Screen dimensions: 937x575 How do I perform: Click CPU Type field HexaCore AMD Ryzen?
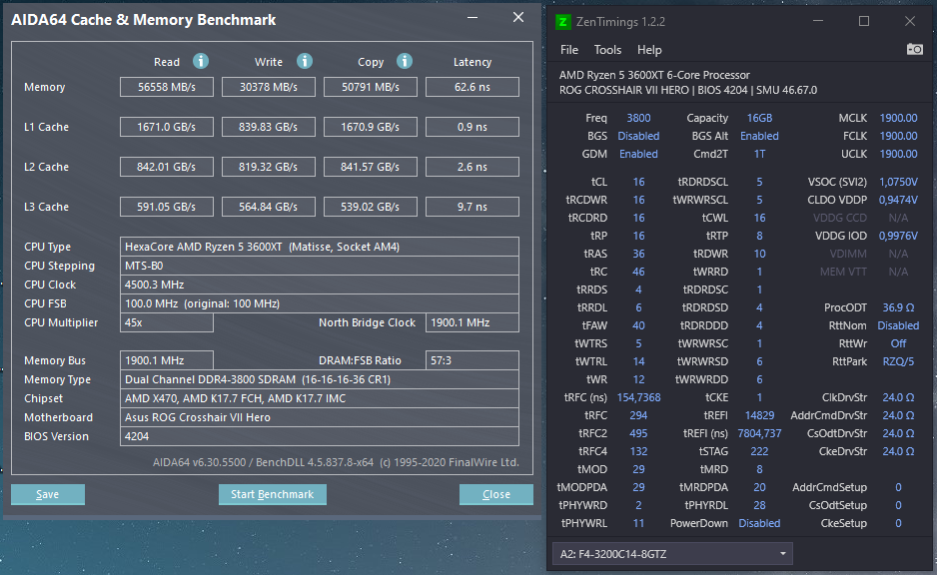(319, 247)
